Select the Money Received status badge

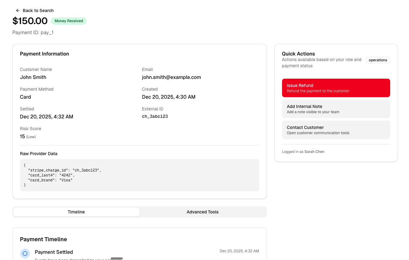pyautogui.click(x=69, y=21)
